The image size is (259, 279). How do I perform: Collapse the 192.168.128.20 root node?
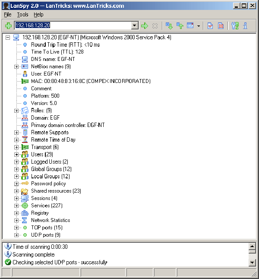tap(8, 38)
